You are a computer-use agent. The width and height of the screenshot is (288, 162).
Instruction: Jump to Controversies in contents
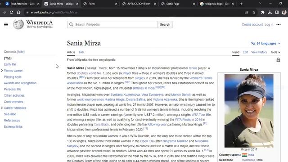pyautogui.click(x=13, y=102)
